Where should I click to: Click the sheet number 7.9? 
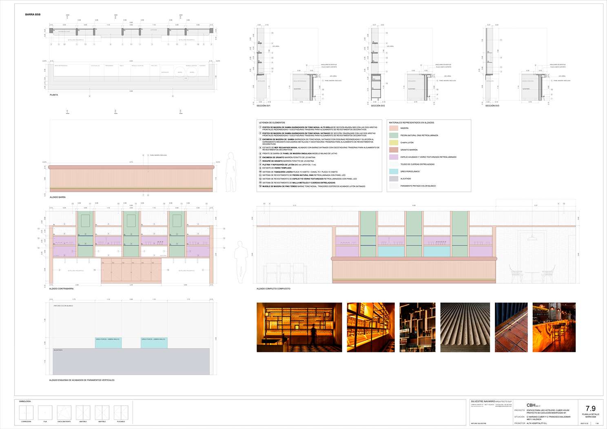click(x=590, y=408)
